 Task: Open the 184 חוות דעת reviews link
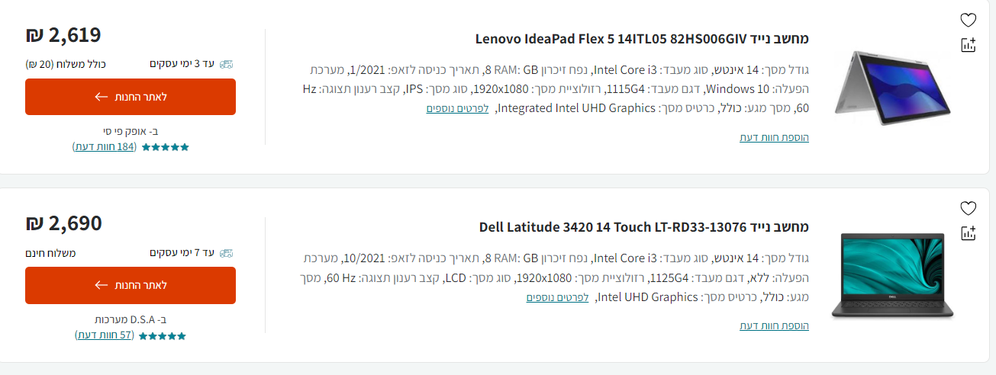pyautogui.click(x=105, y=146)
